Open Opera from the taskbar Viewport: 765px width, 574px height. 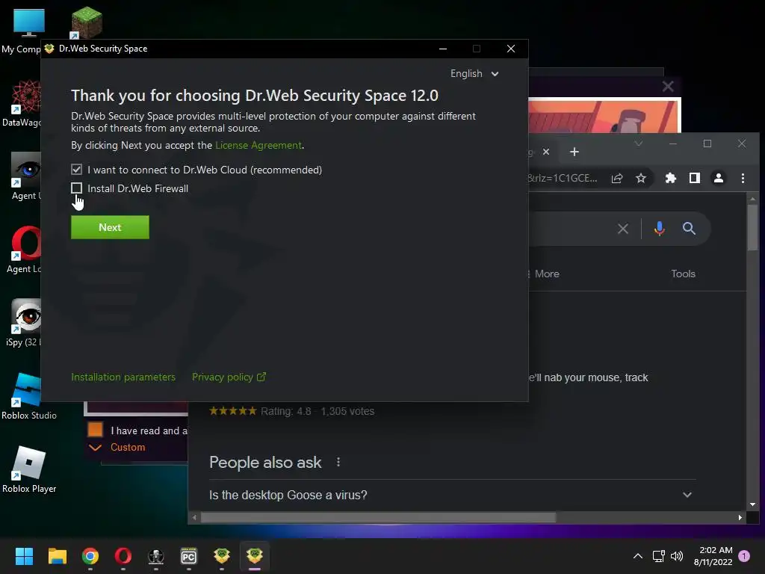pyautogui.click(x=123, y=556)
